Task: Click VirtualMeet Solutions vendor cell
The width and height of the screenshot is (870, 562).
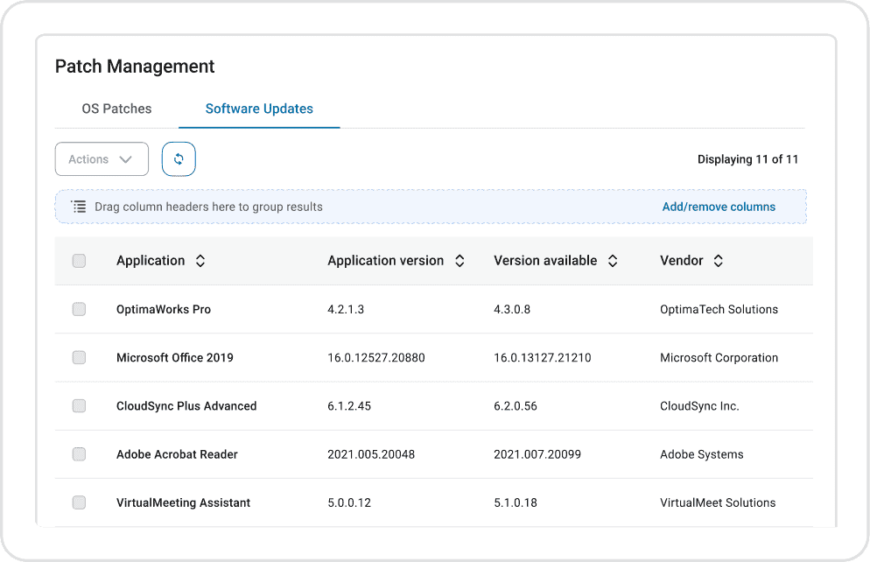Action: [x=718, y=502]
